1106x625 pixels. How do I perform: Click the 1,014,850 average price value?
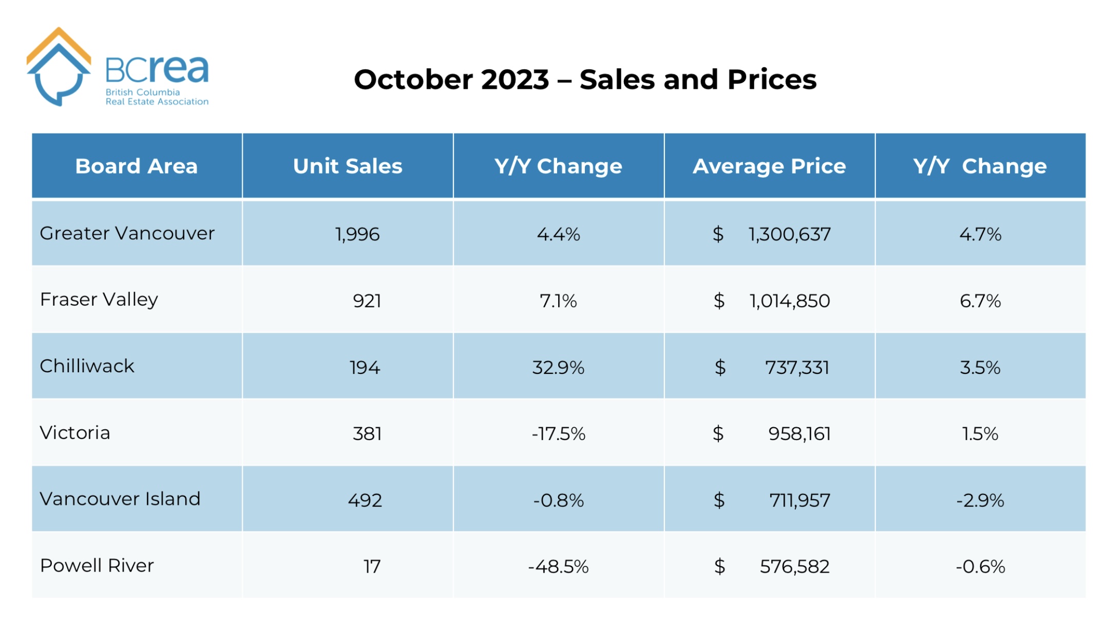click(x=789, y=301)
